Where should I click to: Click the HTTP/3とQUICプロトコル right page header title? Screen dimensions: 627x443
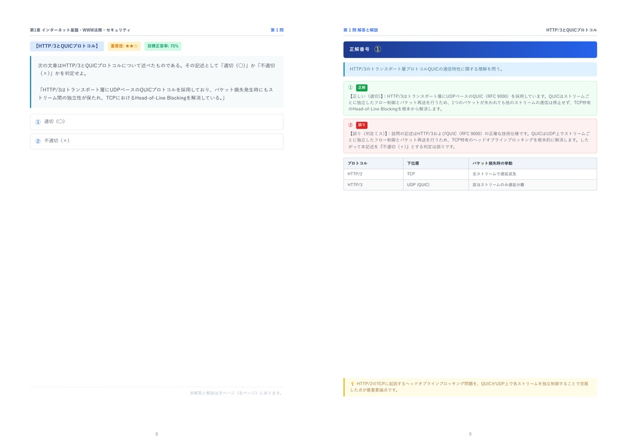571,30
